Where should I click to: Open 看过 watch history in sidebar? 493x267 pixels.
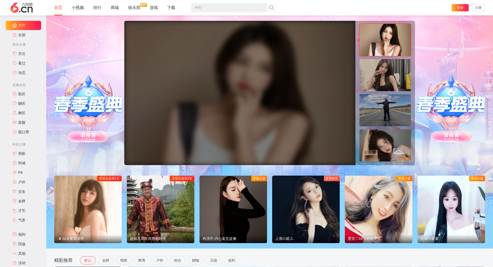pyautogui.click(x=22, y=63)
